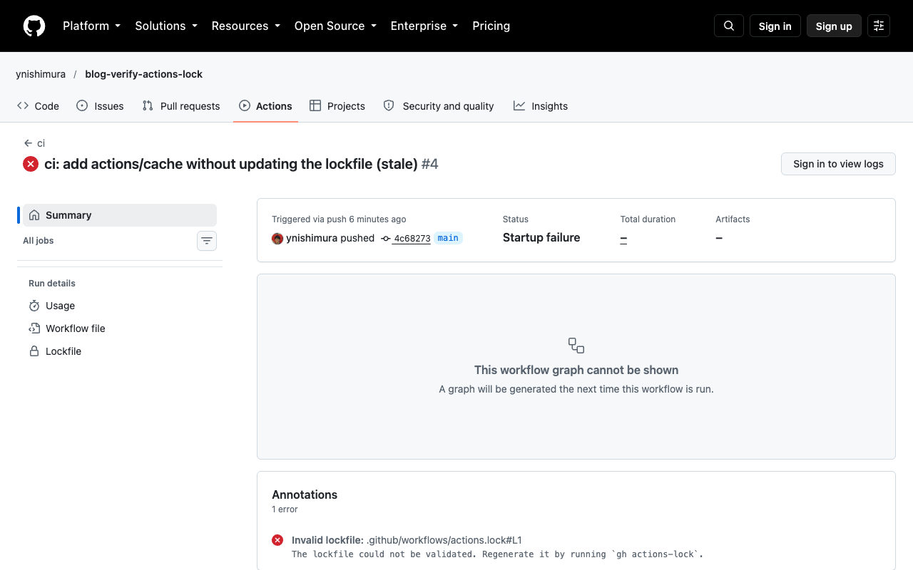913x570 pixels.
Task: Open the Lockfile run detail
Action: (55, 351)
